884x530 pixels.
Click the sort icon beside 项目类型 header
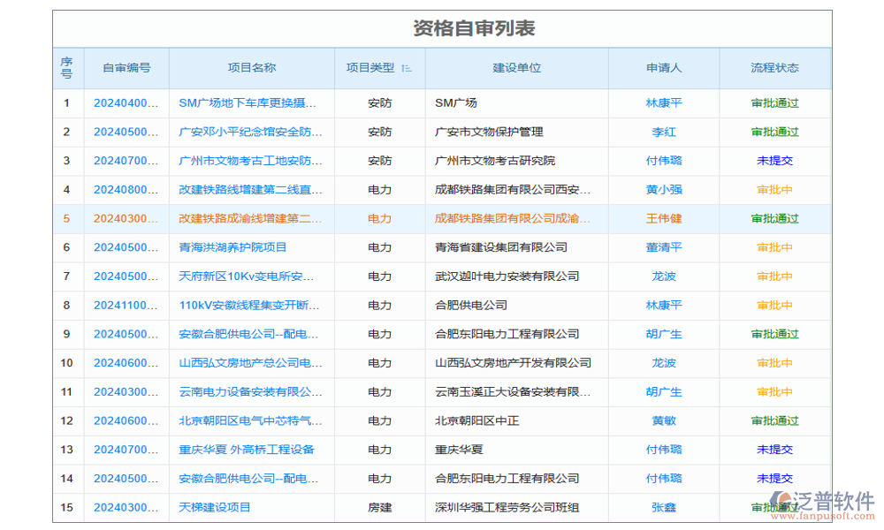coord(406,68)
